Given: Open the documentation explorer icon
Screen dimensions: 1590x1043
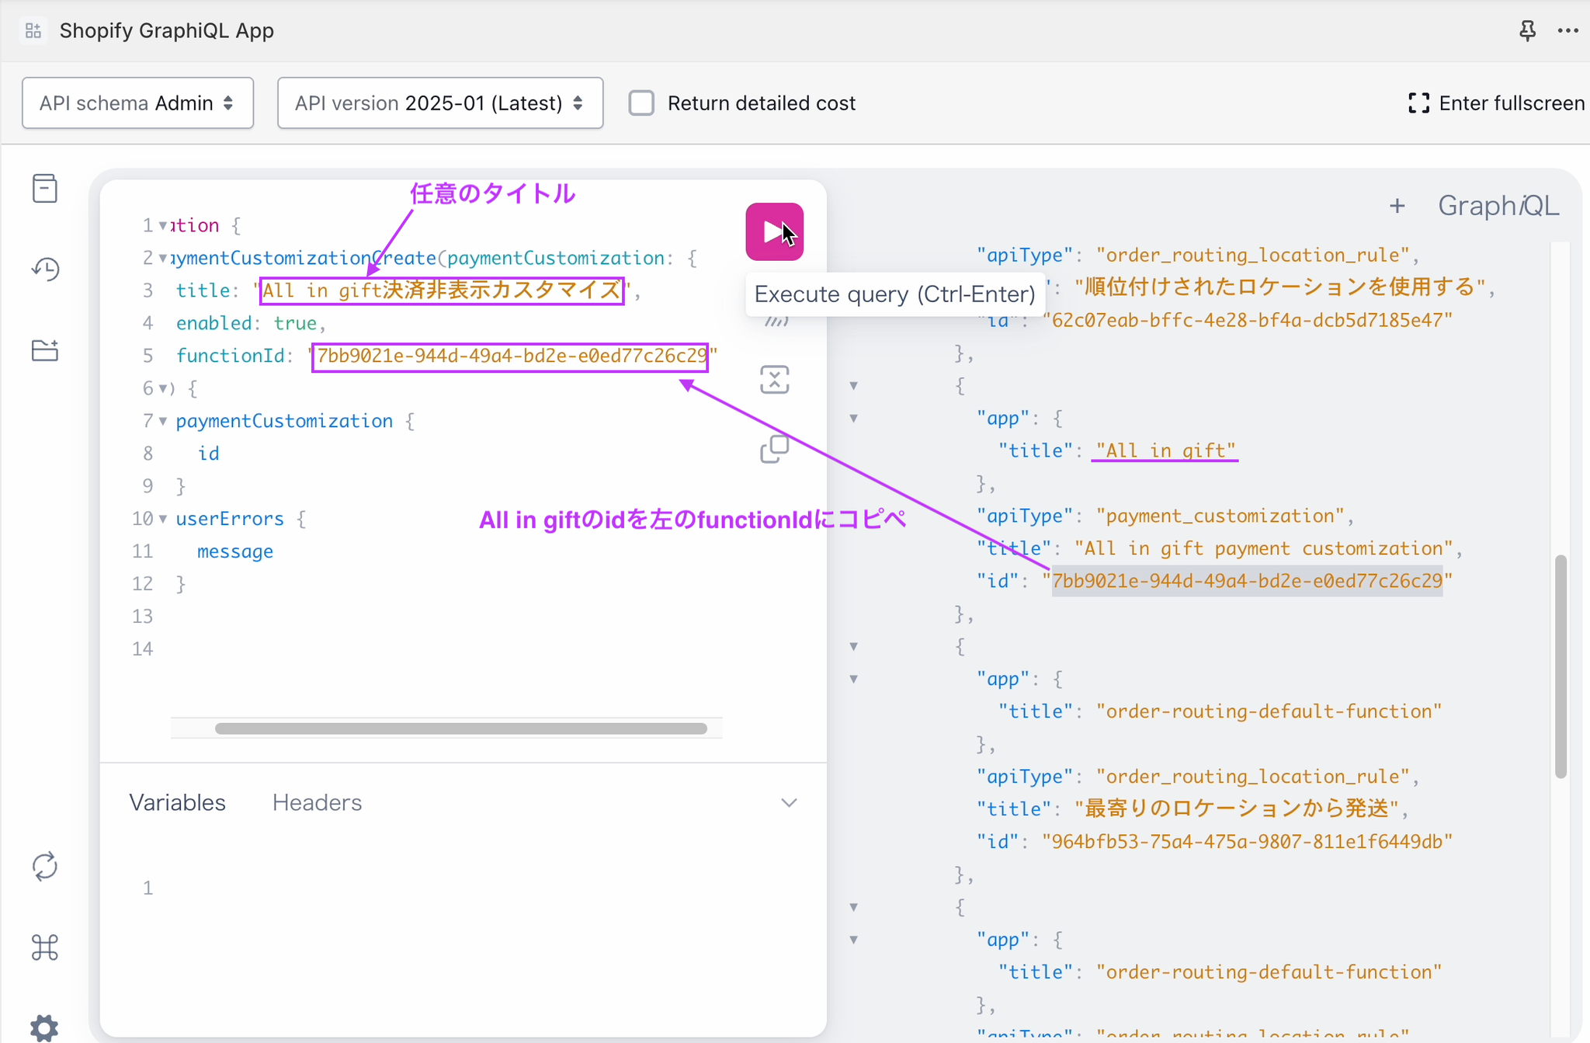Looking at the screenshot, I should coord(45,189).
